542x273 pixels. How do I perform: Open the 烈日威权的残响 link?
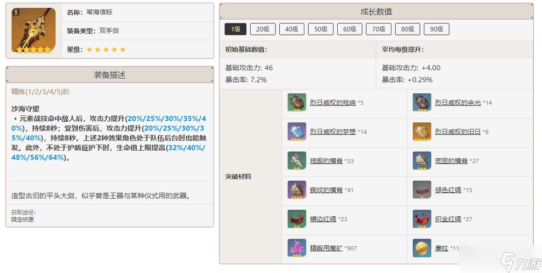(x=333, y=103)
